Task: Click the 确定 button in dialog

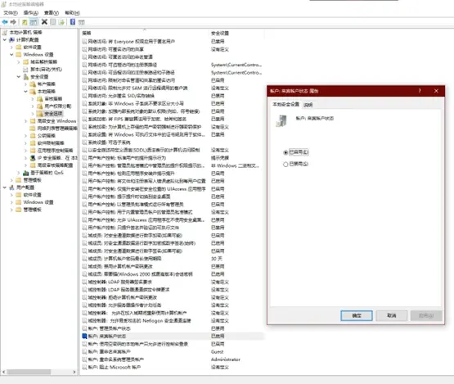Action: point(357,315)
